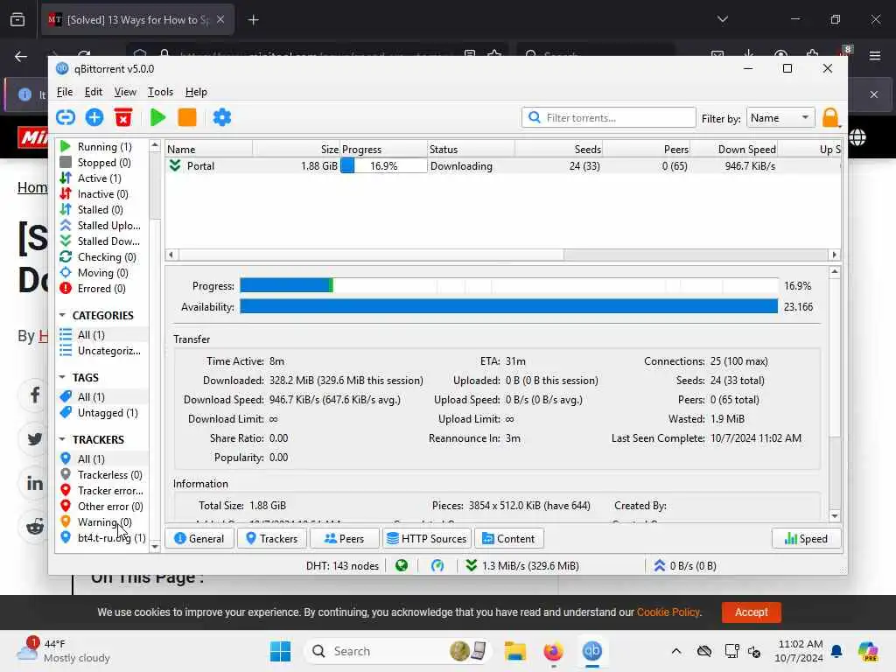
Task: Sort torrents by the Seeds column
Action: [559, 149]
